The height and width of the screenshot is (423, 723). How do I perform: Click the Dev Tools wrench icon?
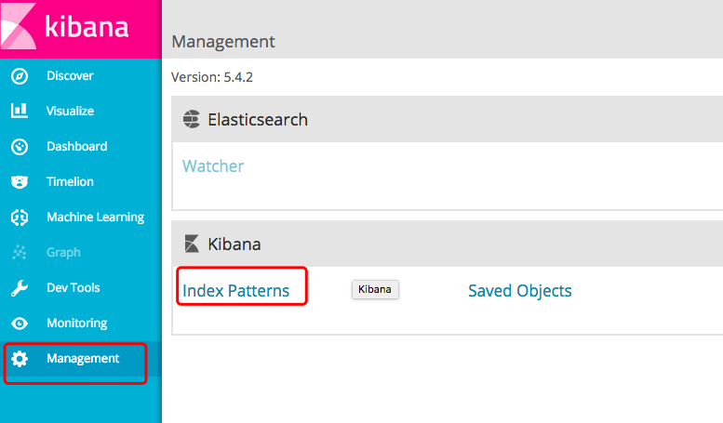(20, 288)
